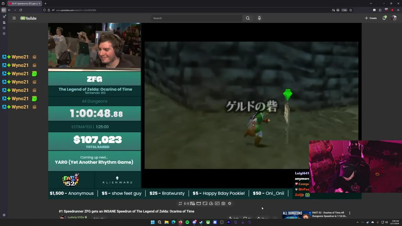Screen dimensions: 402x226
Task: Reset the 110% zoom indicator
Action: (x=344, y=10)
